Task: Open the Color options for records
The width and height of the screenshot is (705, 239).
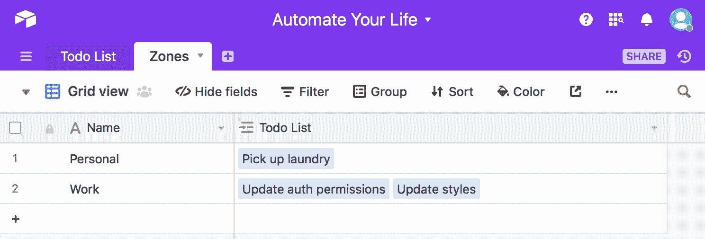Action: point(521,91)
